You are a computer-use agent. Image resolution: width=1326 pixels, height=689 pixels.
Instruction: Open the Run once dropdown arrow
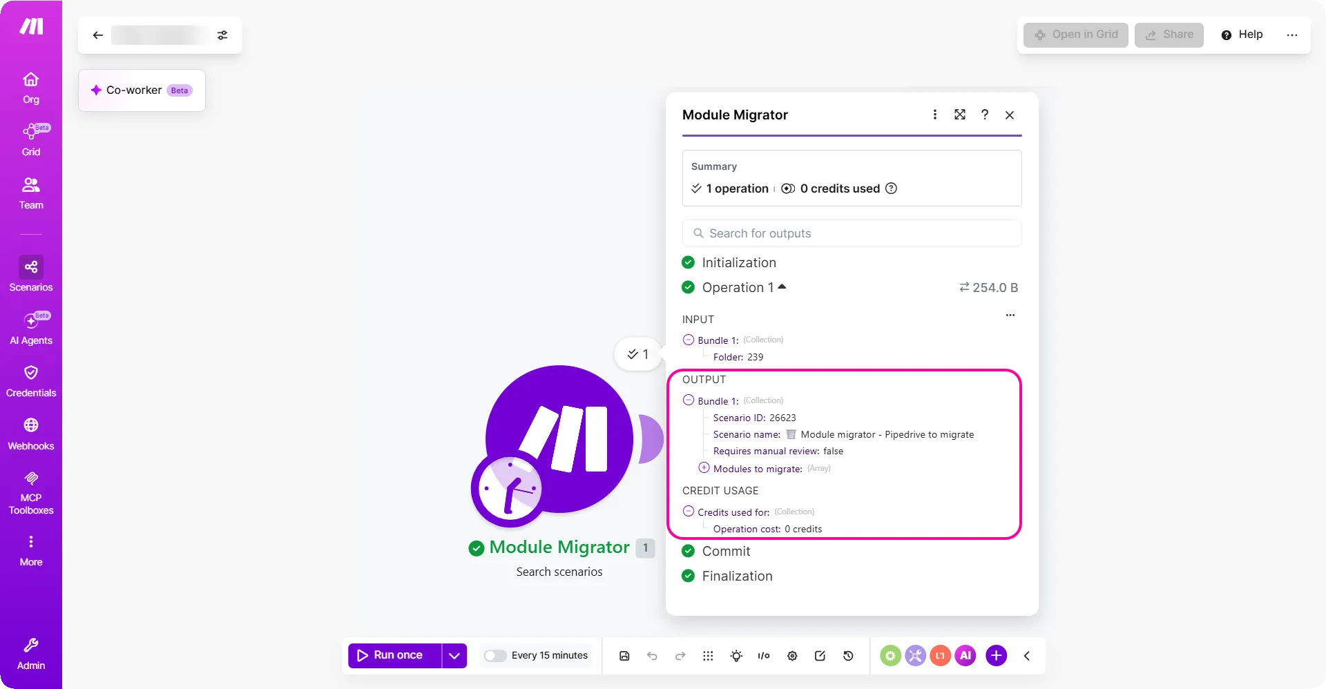click(454, 656)
